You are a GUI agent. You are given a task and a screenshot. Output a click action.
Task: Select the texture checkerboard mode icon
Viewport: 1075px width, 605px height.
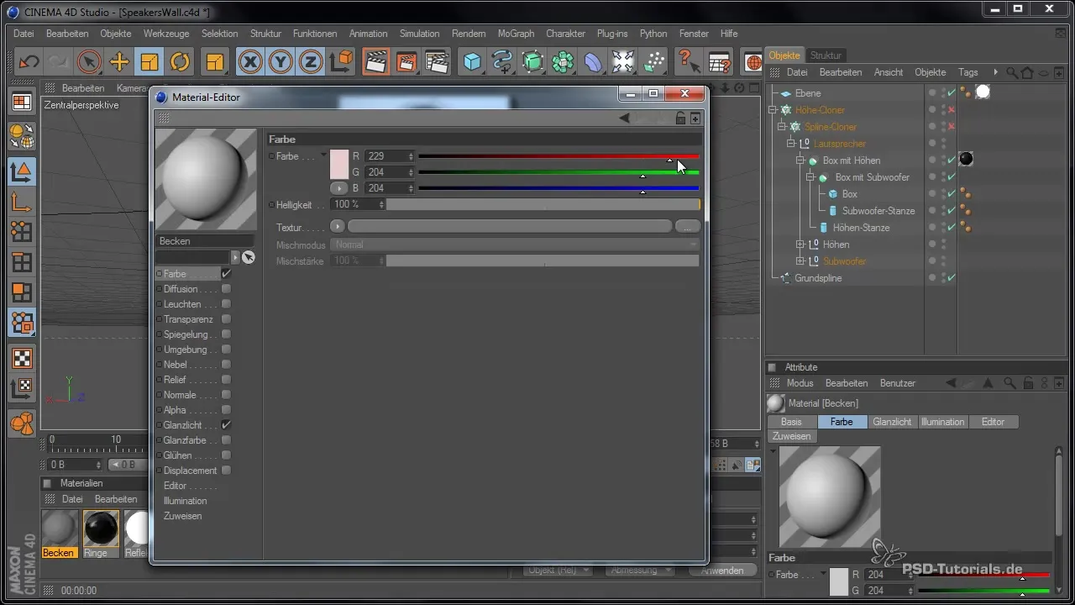[22, 358]
